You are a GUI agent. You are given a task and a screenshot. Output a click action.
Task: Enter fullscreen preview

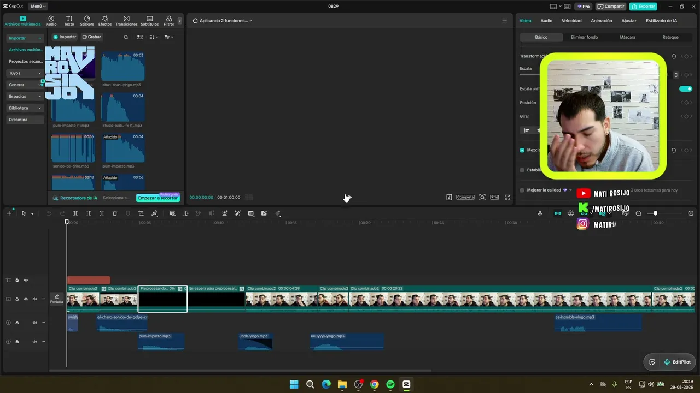tap(507, 197)
